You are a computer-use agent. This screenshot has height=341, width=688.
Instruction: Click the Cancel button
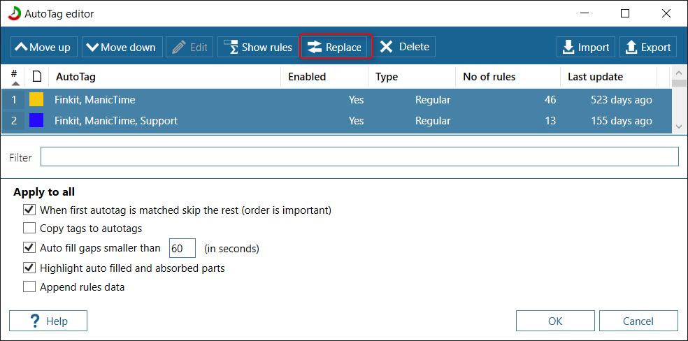pos(638,321)
